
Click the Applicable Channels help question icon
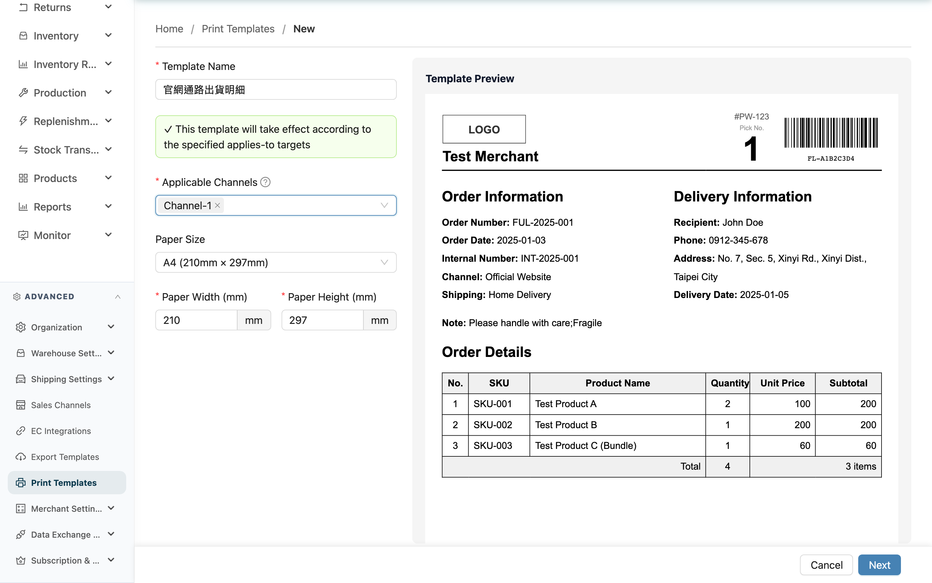coord(265,182)
